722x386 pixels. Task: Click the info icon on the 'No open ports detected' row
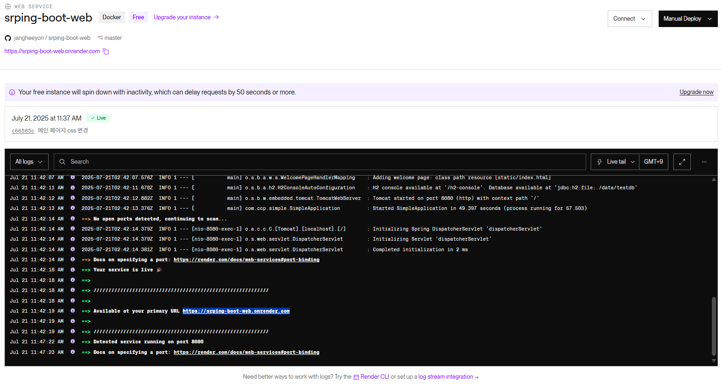[x=73, y=219]
